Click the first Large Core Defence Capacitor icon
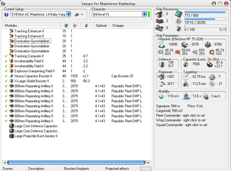The width and height of the screenshot is (231, 171). point(11,126)
